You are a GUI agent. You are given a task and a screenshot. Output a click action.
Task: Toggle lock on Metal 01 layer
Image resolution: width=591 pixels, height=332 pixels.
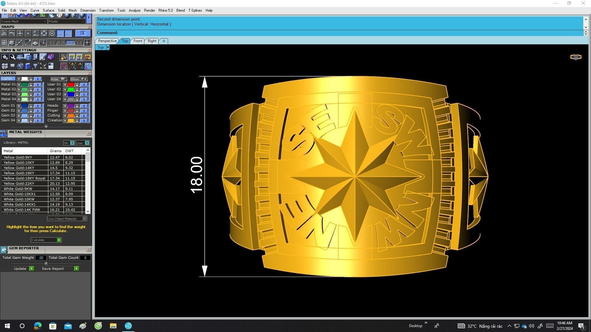[31, 85]
